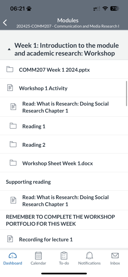Open first Read: What is Research item
This screenshot has width=128, height=277.
click(x=64, y=107)
